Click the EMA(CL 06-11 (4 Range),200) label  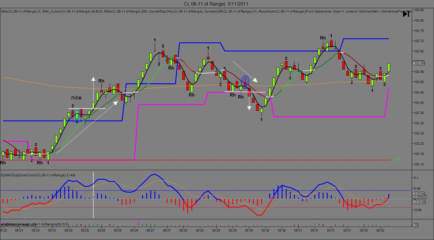(x=126, y=12)
